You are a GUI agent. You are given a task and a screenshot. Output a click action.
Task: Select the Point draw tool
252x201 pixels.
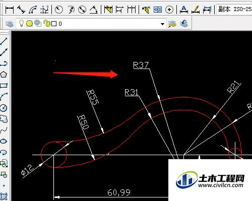coord(4,186)
